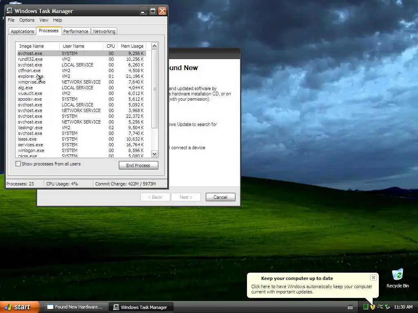
Task: Sort by the Mem Usage column header
Action: pos(132,46)
